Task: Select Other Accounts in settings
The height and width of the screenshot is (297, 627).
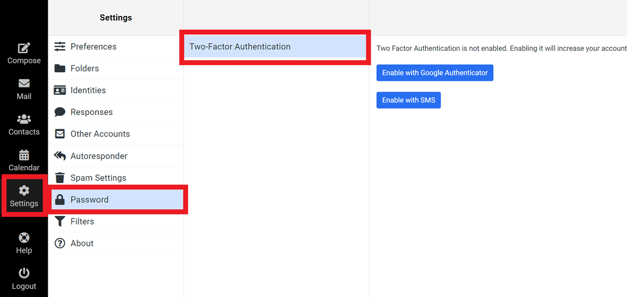Action: [x=116, y=134]
